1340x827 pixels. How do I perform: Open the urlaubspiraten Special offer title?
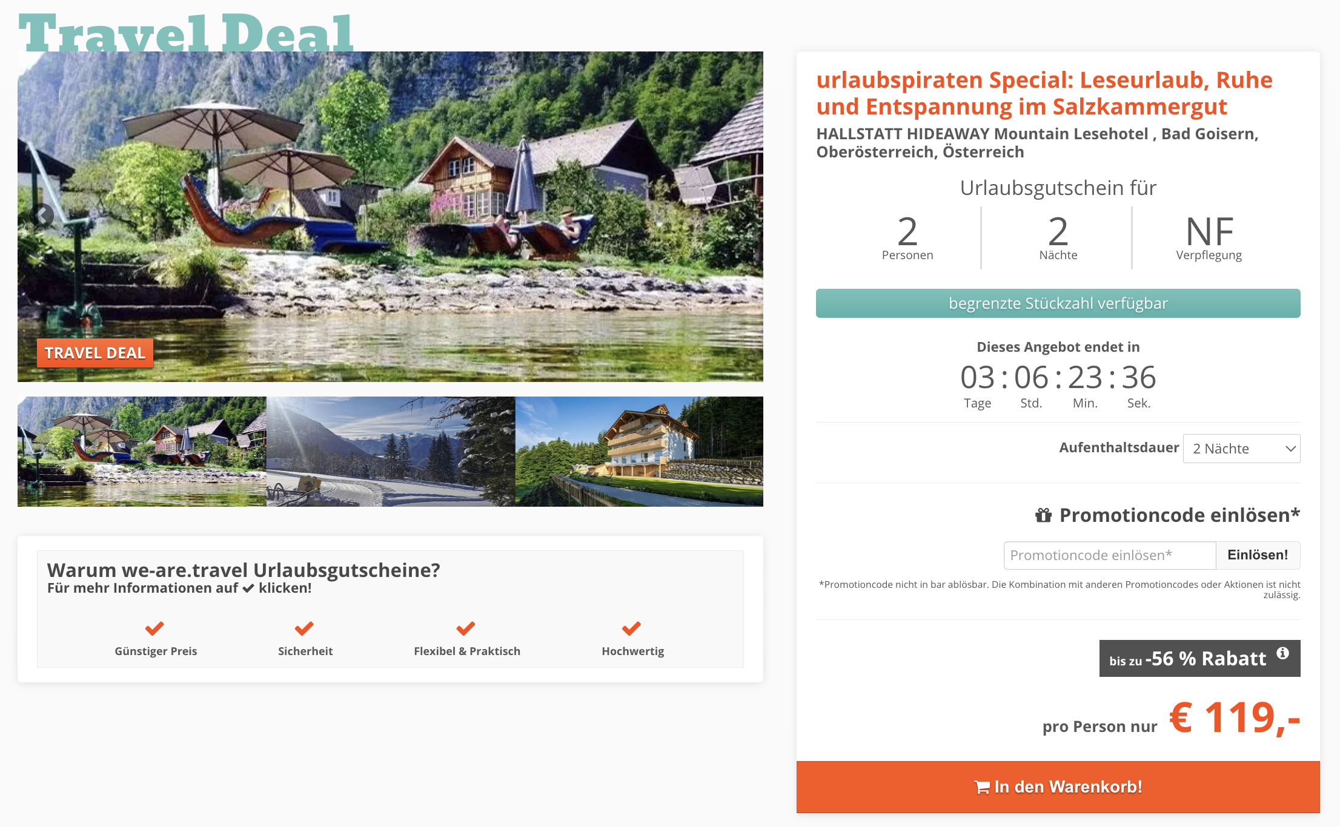click(x=1044, y=93)
